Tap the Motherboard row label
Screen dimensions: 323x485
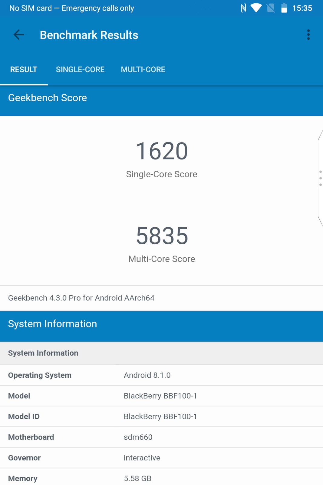(x=31, y=437)
